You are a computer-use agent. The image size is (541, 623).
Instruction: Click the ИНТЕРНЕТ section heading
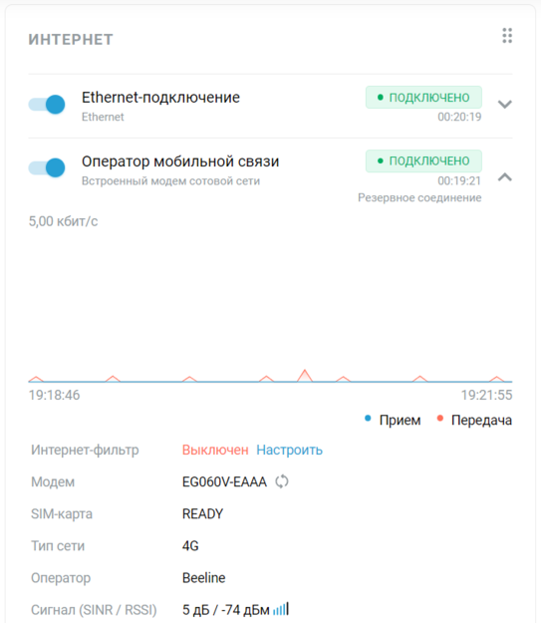point(71,40)
